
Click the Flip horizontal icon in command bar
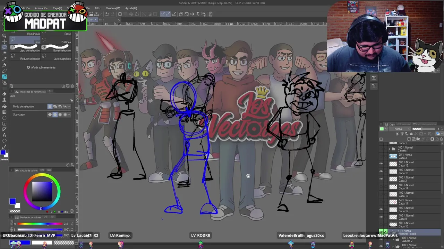(x=192, y=14)
